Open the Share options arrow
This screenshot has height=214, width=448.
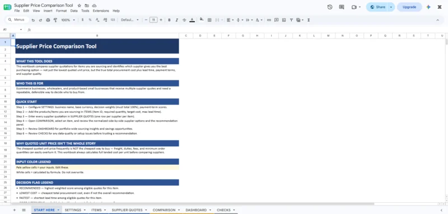pos(391,7)
